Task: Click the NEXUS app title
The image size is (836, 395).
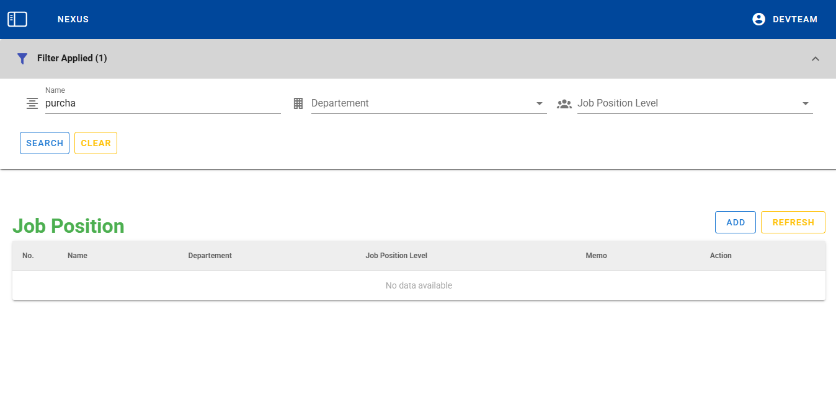Action: (73, 19)
